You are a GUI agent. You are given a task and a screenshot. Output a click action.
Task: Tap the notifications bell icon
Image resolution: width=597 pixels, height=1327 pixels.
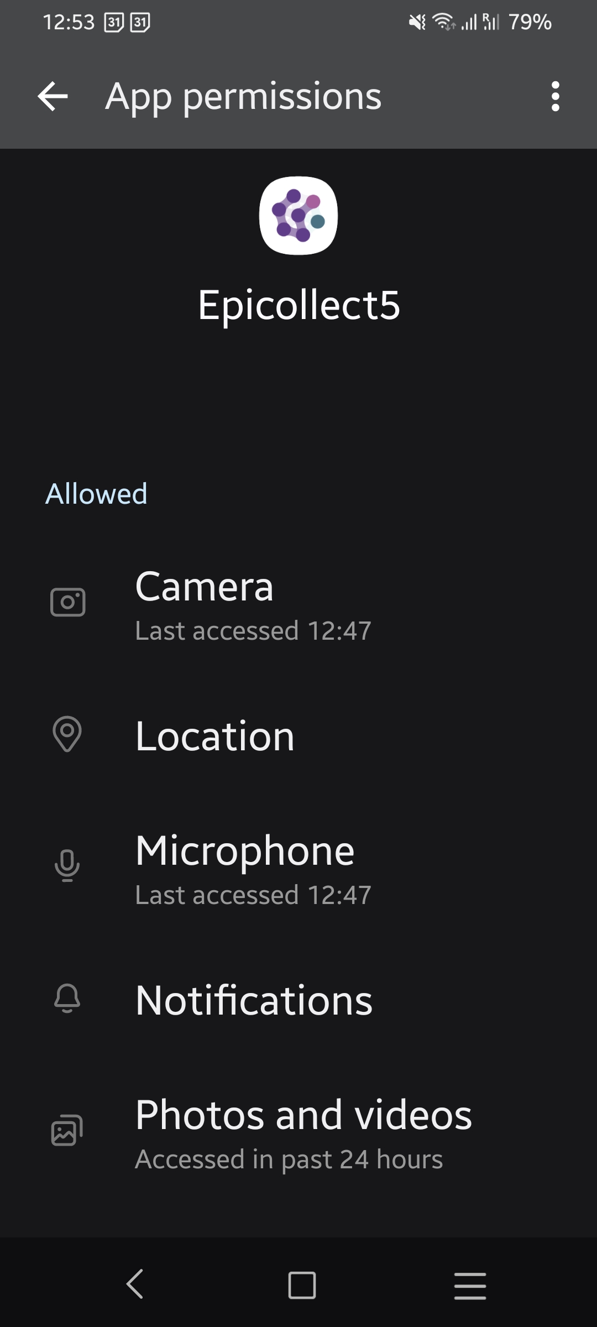tap(67, 999)
